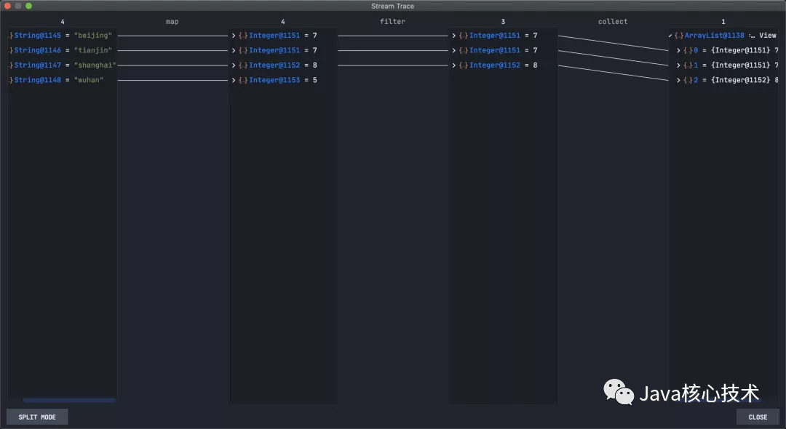Click the braces icon of list element 1
The width and height of the screenshot is (786, 429).
point(688,65)
